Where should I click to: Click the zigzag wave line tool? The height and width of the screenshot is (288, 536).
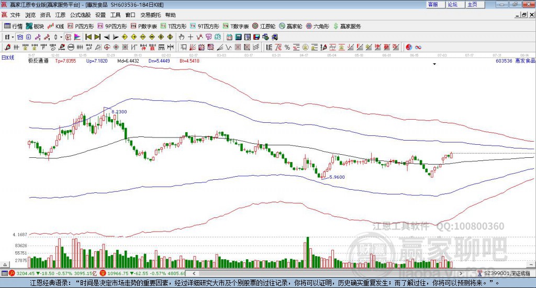(229, 47)
